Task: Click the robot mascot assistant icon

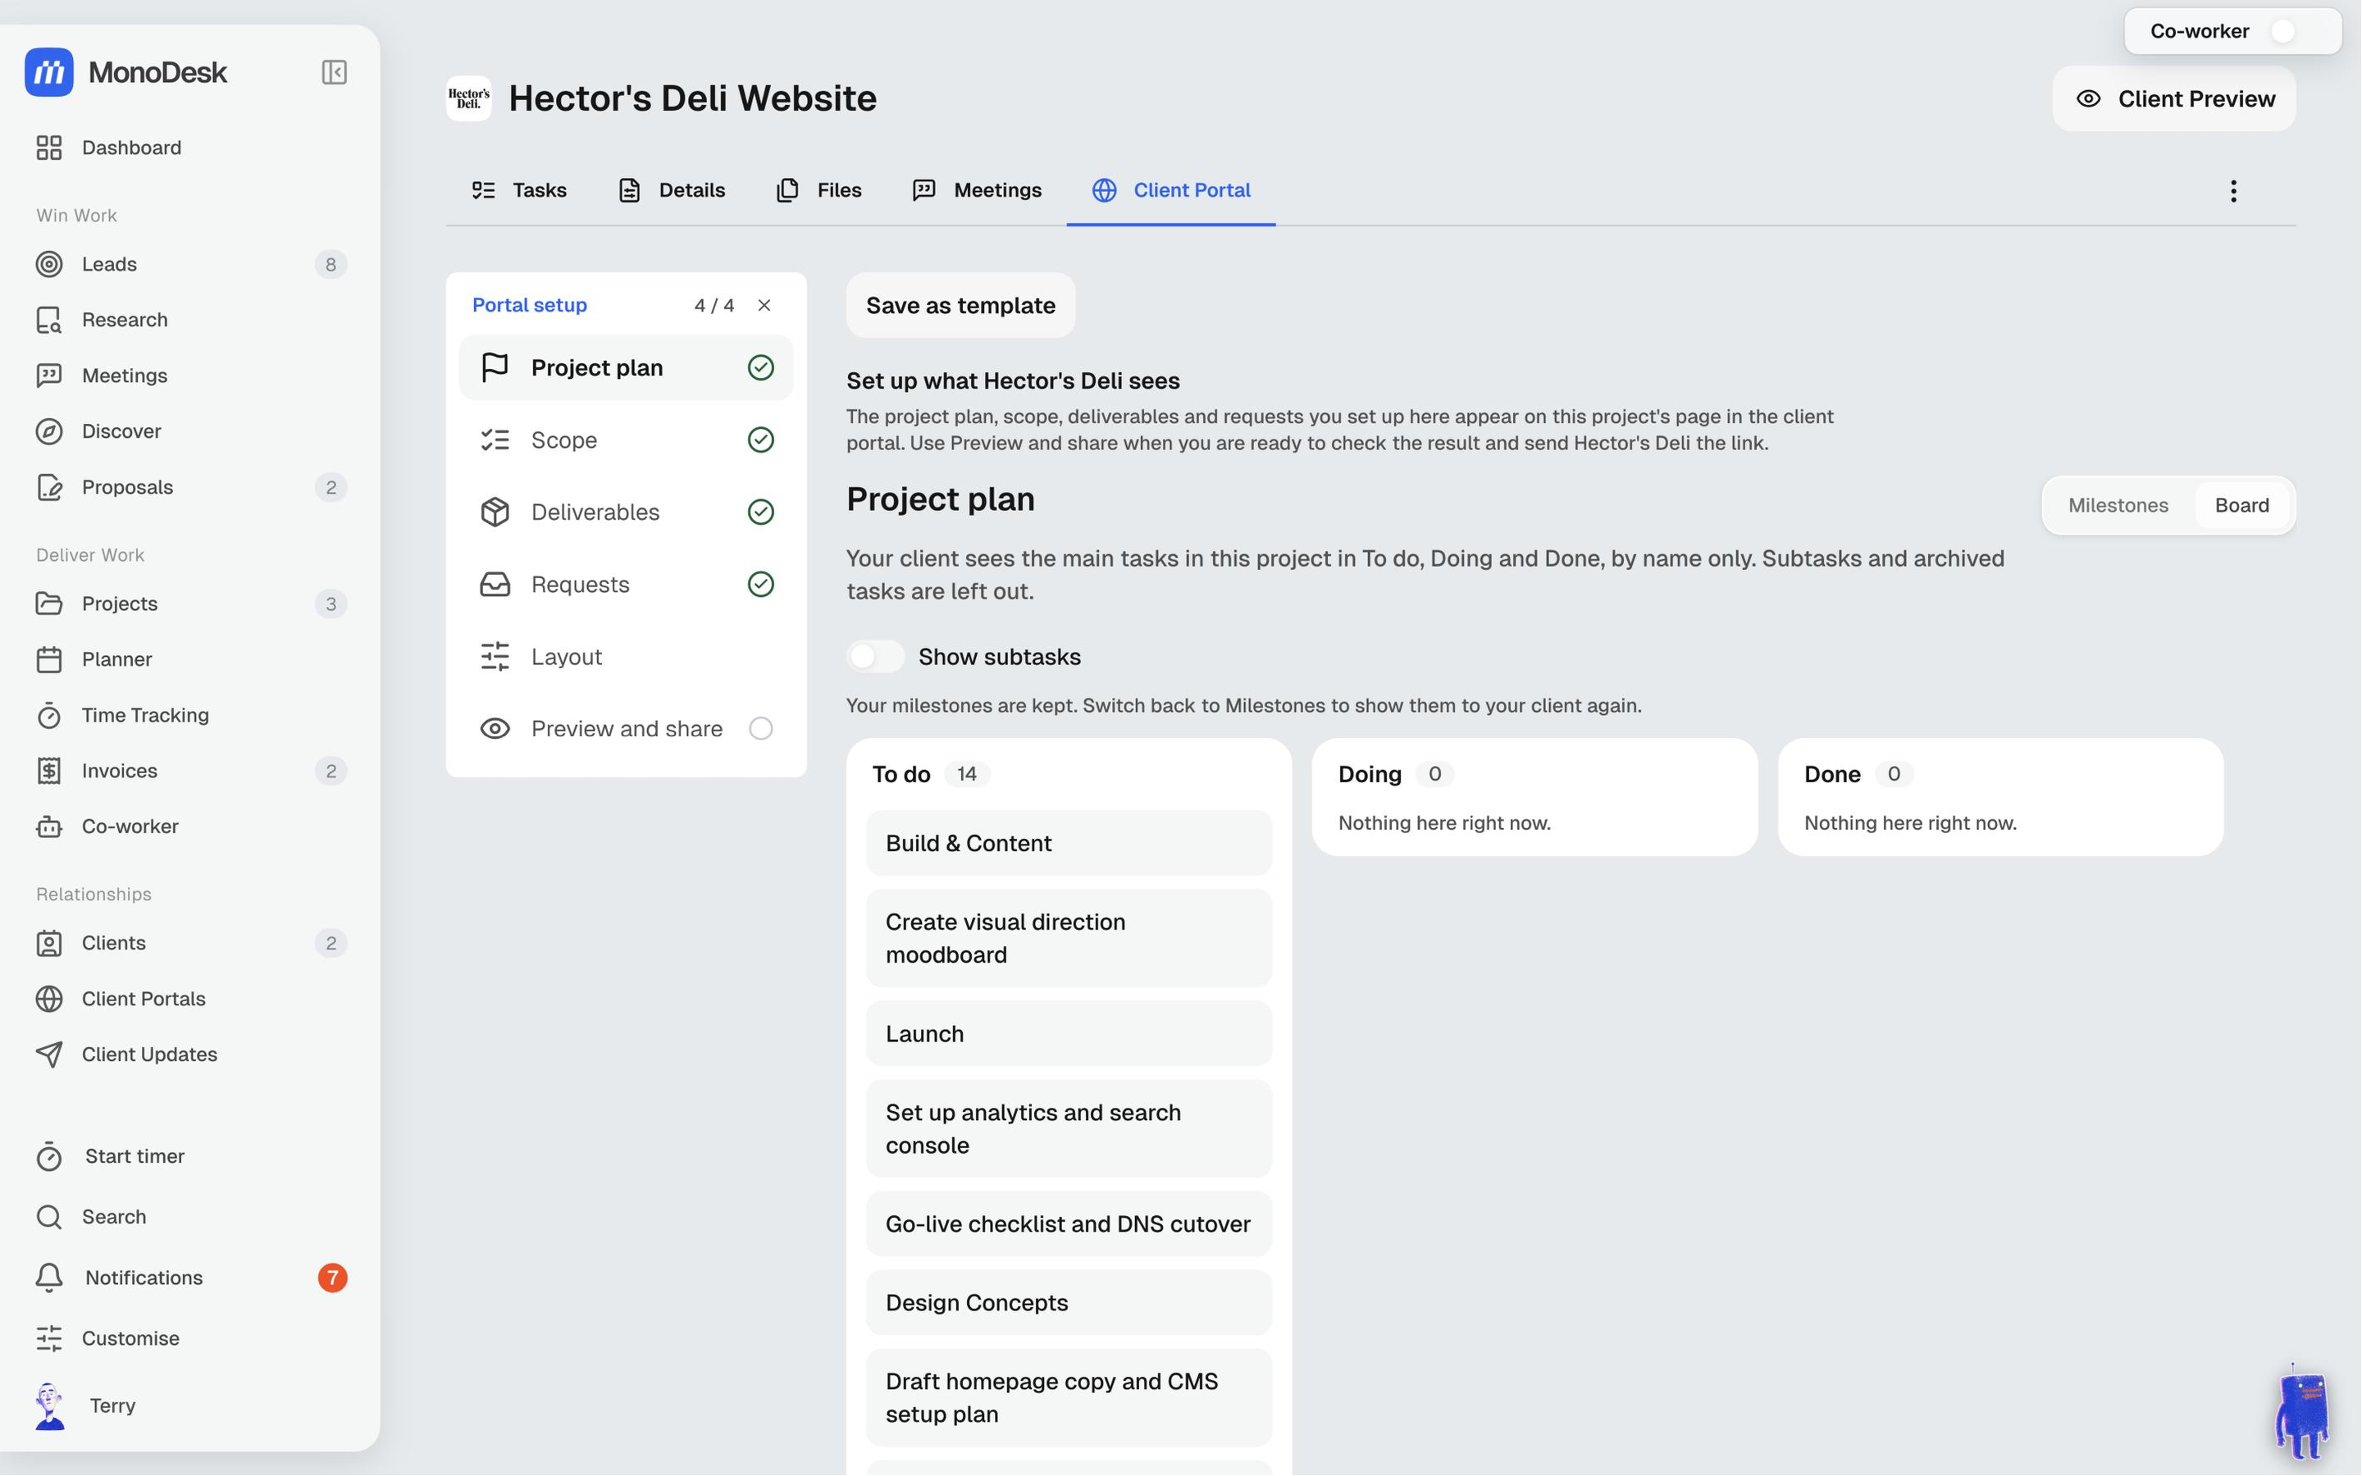Action: pos(2304,1411)
